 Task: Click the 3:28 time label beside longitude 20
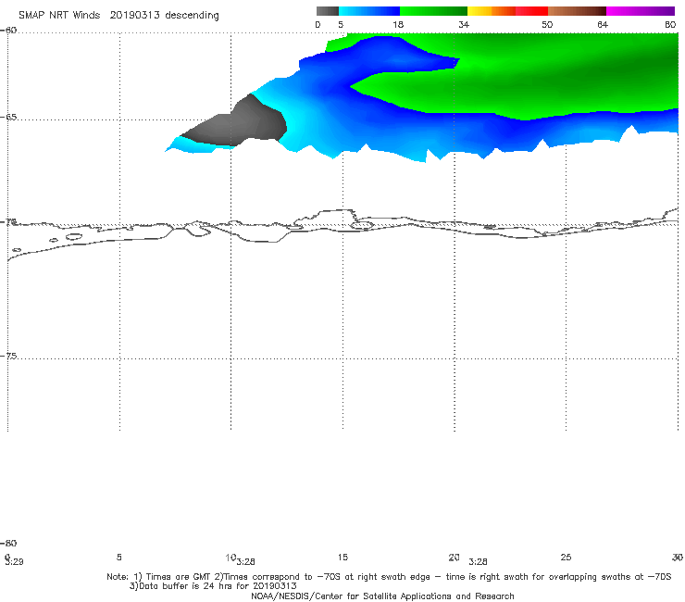[478, 562]
